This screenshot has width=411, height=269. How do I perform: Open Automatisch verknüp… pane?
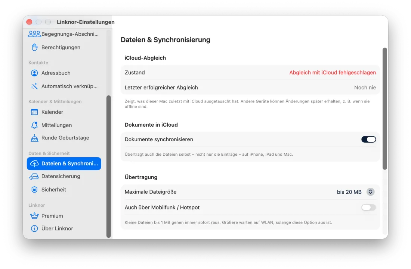tap(64, 86)
